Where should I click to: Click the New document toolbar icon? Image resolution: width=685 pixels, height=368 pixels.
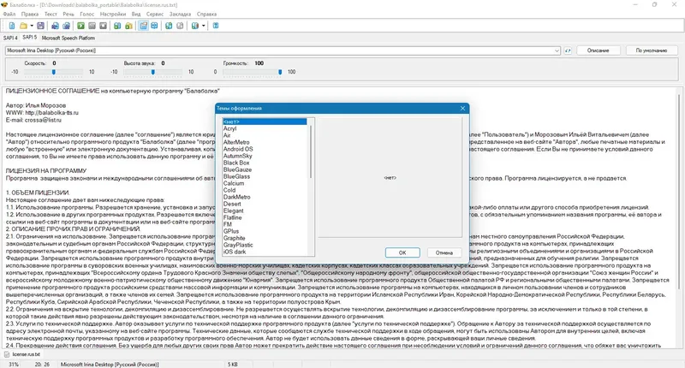pyautogui.click(x=12, y=26)
